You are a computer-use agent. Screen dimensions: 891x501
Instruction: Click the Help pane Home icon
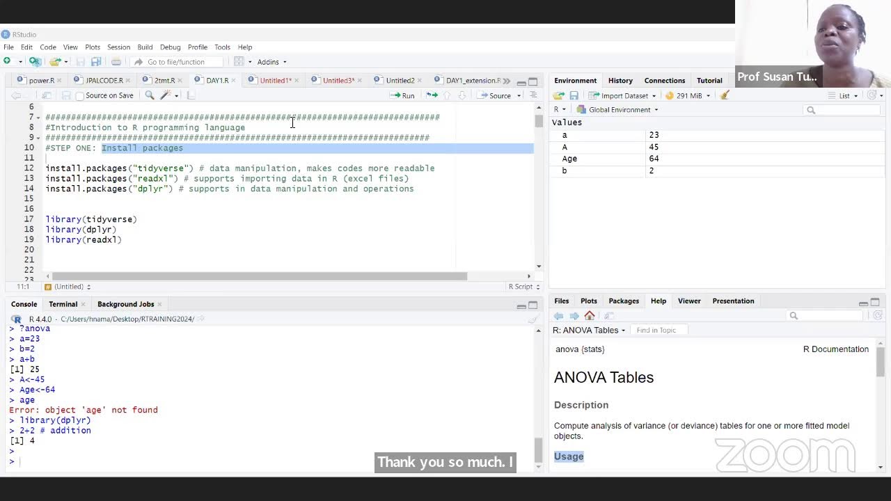(590, 316)
